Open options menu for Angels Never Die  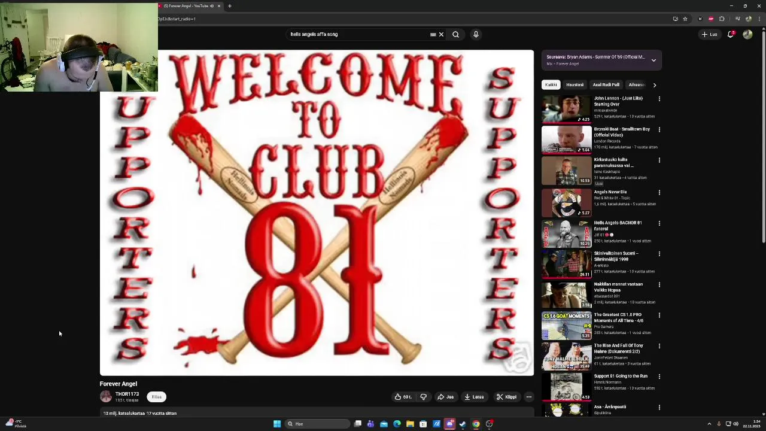(659, 193)
